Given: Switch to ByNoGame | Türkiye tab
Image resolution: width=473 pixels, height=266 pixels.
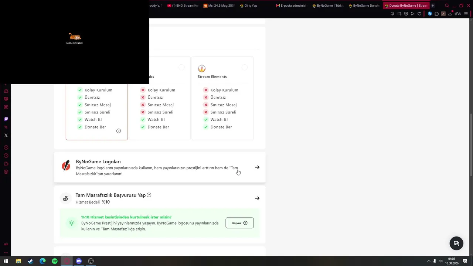Looking at the screenshot, I should tap(327, 6).
